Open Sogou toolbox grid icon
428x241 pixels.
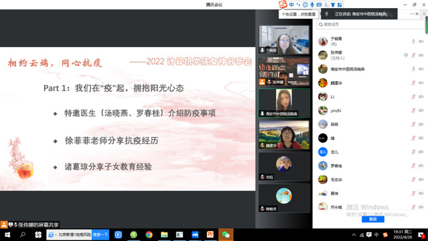[340, 5]
